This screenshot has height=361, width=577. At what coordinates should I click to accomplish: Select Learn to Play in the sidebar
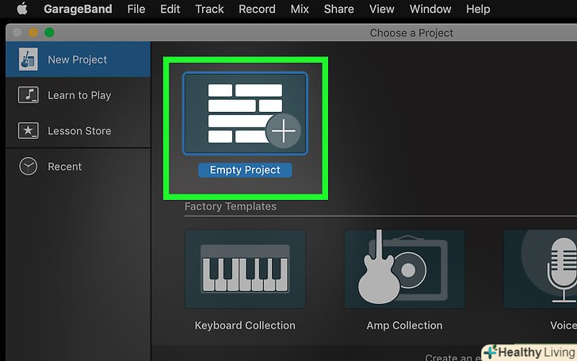(78, 95)
